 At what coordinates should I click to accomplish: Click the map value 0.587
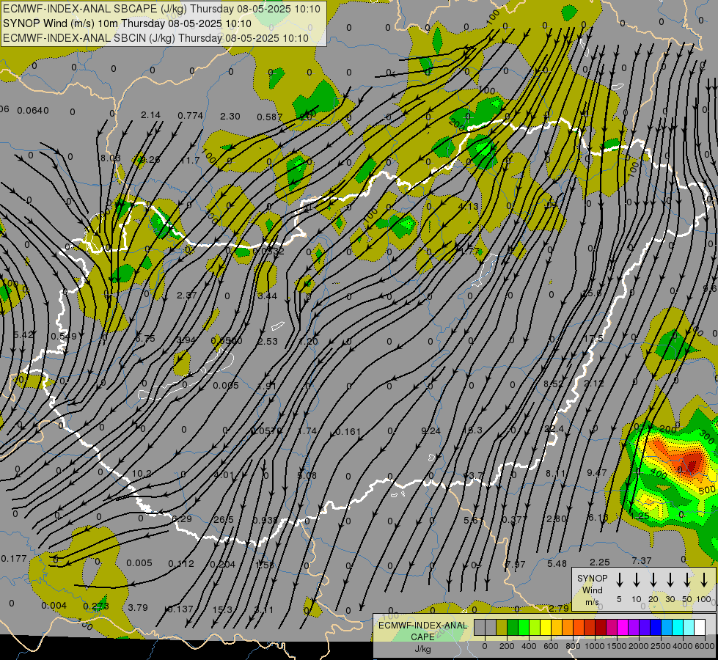click(x=270, y=117)
